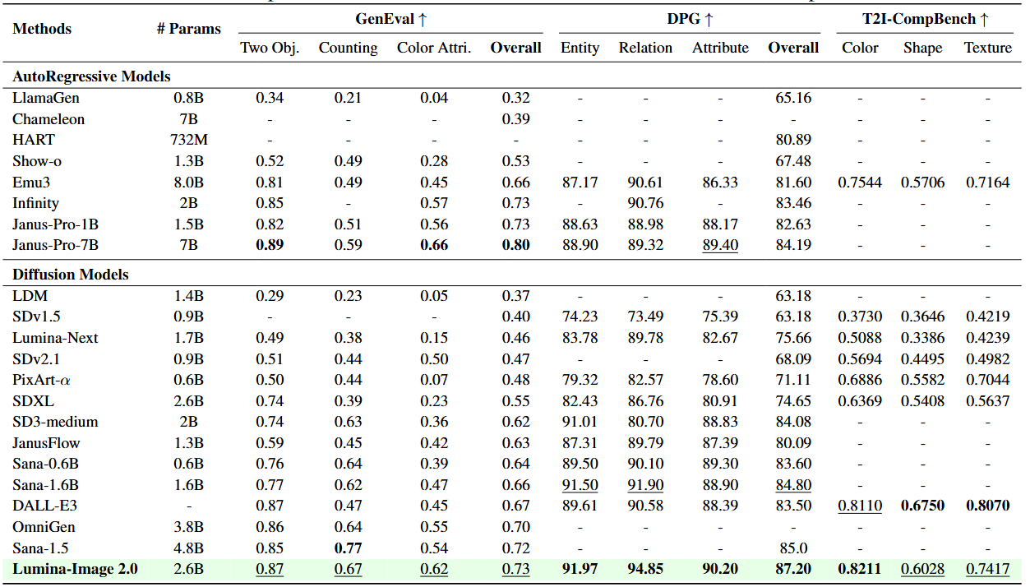
Task: Select the OmniGen method name
Action: point(44,527)
